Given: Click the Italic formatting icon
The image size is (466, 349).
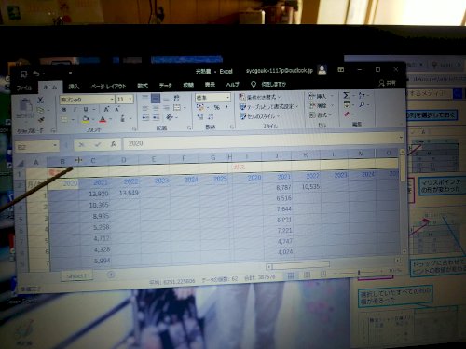Looking at the screenshot, I should click(75, 110).
